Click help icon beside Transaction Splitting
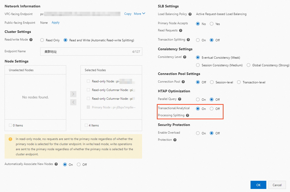Image resolution: width=290 pixels, height=192 pixels. (x=188, y=40)
